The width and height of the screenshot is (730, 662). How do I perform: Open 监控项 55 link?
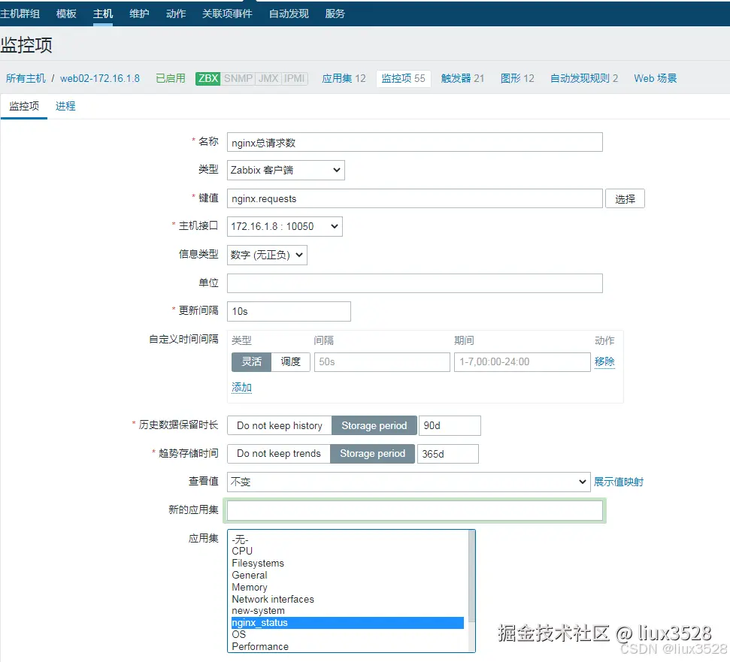[403, 78]
